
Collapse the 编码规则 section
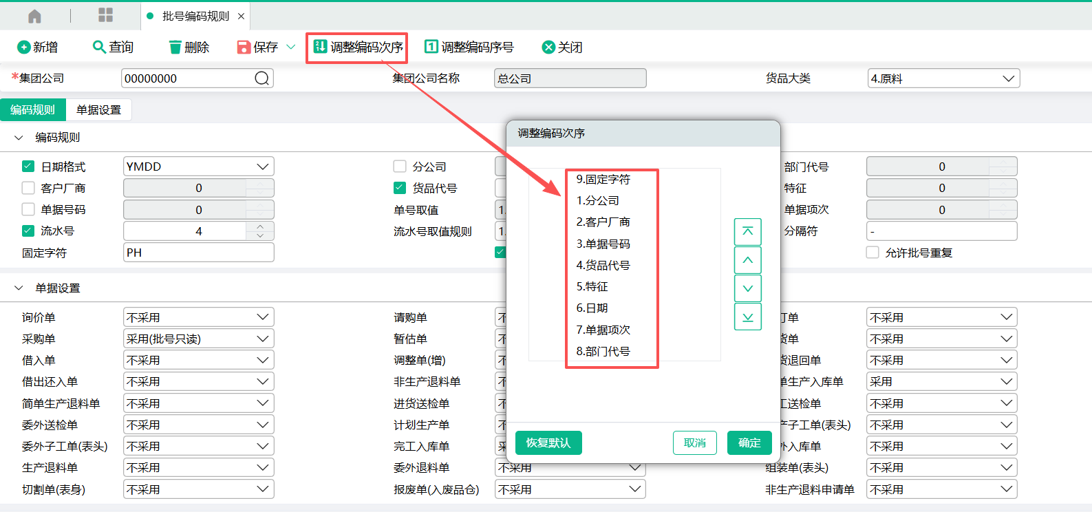click(x=19, y=138)
